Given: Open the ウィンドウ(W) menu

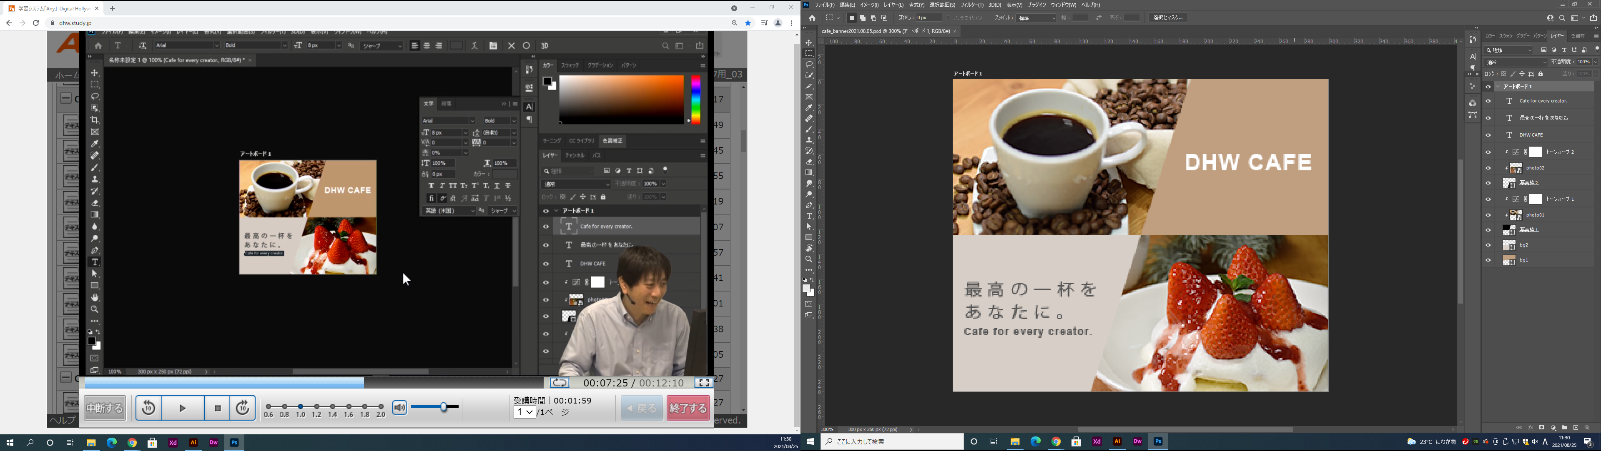Looking at the screenshot, I should pyautogui.click(x=1064, y=5).
